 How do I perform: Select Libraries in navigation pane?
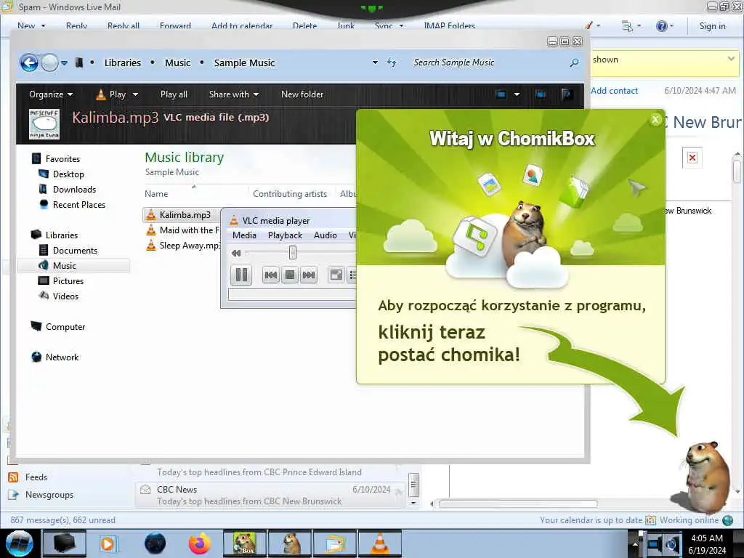pos(62,235)
